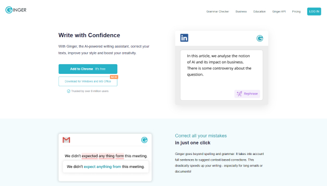Open the Grammar Checker menu item
This screenshot has height=186, width=327.
pos(217,11)
